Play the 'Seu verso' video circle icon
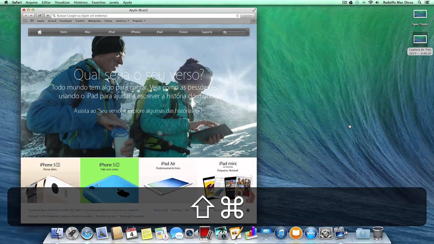This screenshot has height=244, width=434. pyautogui.click(x=199, y=111)
